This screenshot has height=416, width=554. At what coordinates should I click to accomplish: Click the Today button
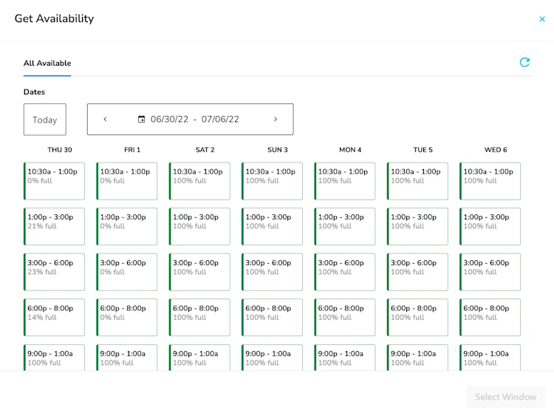click(45, 120)
